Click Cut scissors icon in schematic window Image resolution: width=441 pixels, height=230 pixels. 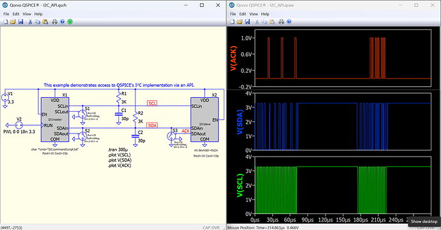[30, 22]
